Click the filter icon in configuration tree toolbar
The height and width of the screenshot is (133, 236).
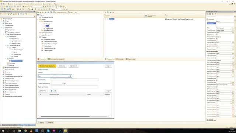coord(26,14)
